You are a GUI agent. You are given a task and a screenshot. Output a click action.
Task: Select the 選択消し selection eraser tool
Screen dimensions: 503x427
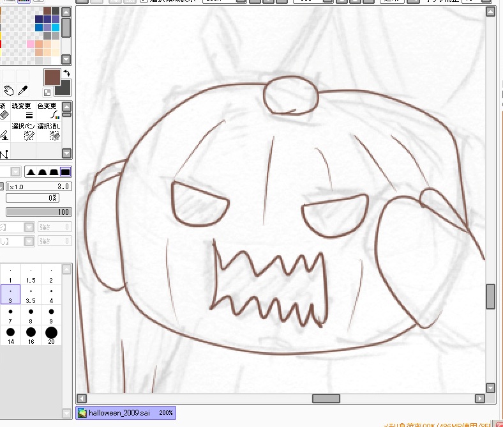click(x=49, y=132)
